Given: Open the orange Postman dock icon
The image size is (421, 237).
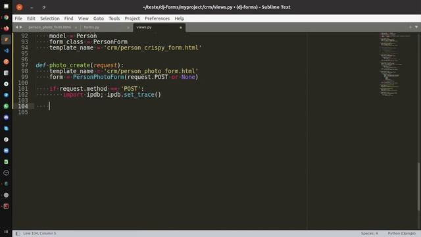Looking at the screenshot, I should coord(6,62).
